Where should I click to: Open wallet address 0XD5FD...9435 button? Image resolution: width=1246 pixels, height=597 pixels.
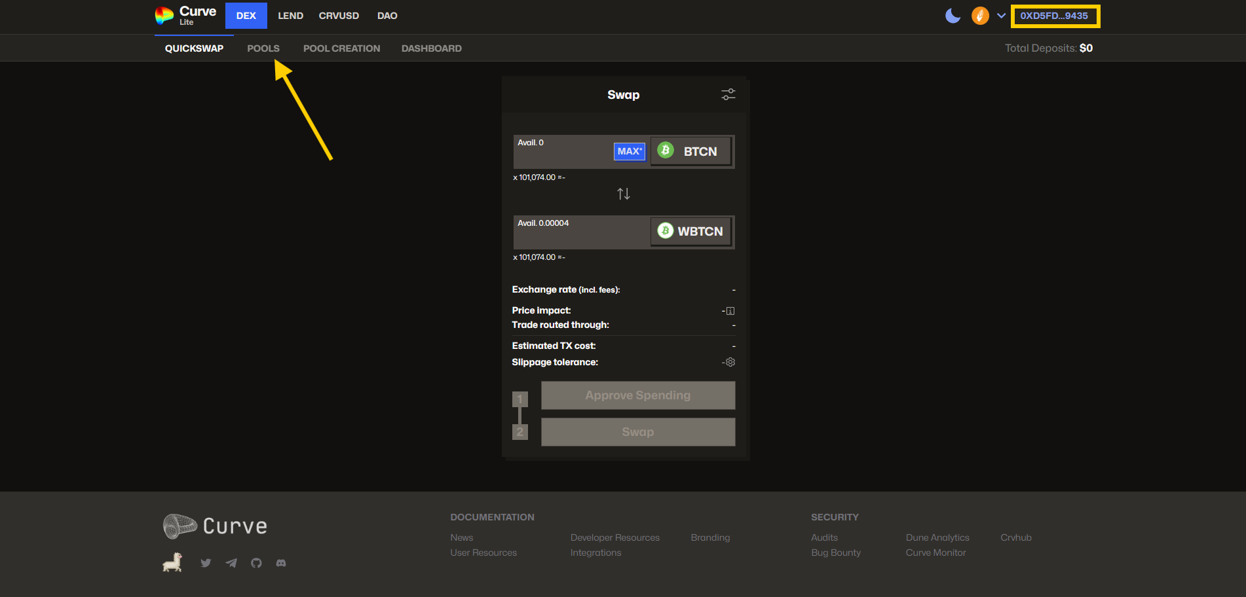(x=1055, y=16)
